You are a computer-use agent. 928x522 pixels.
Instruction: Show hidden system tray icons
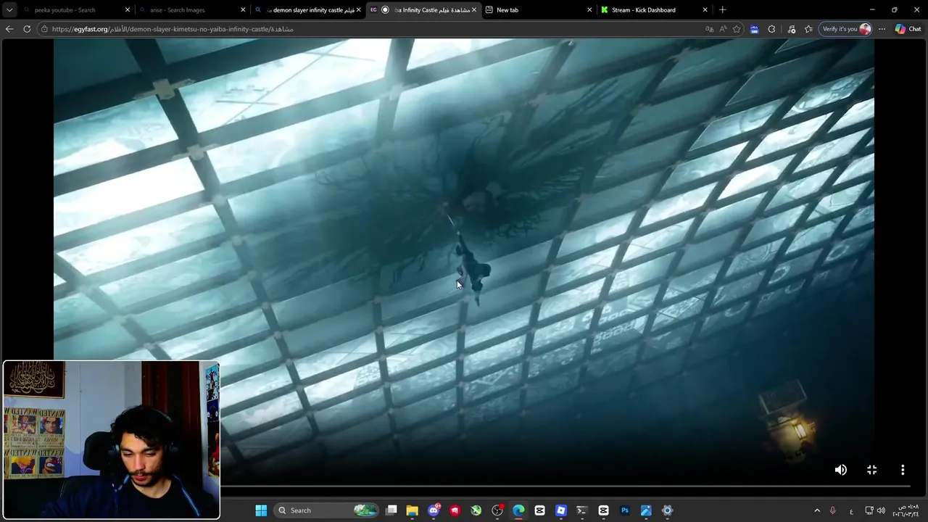817,510
